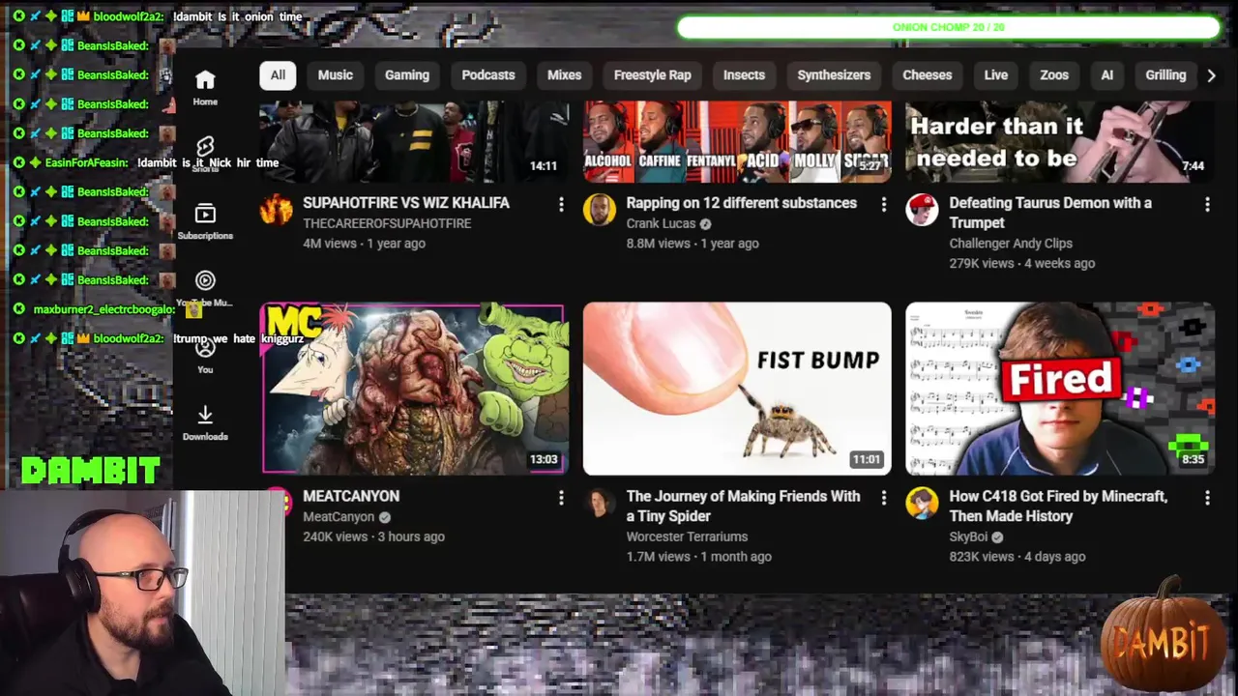The width and height of the screenshot is (1238, 696).
Task: Open options menu for C418 Minecraft video
Action: (1207, 497)
